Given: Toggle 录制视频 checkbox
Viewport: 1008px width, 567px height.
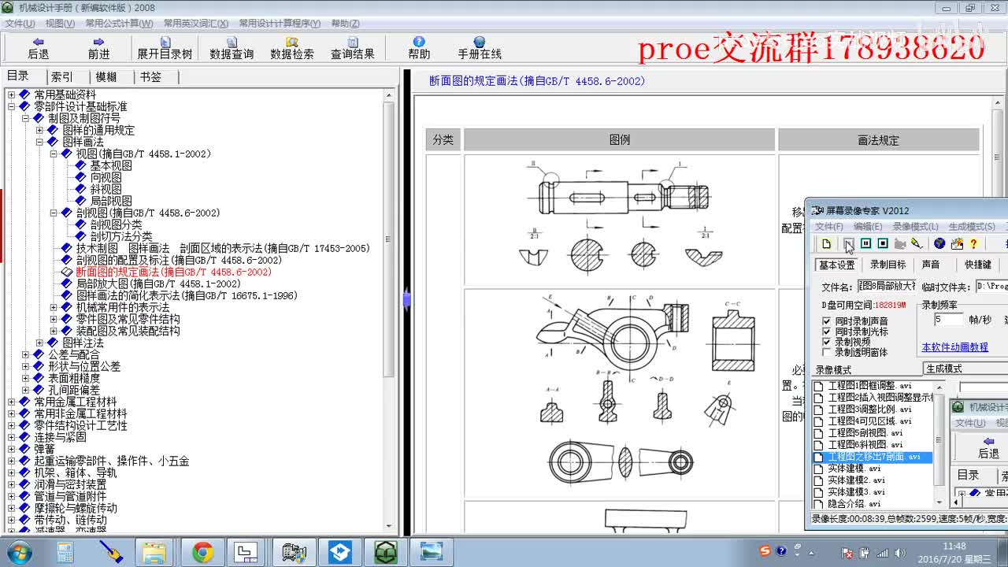Looking at the screenshot, I should tap(826, 342).
